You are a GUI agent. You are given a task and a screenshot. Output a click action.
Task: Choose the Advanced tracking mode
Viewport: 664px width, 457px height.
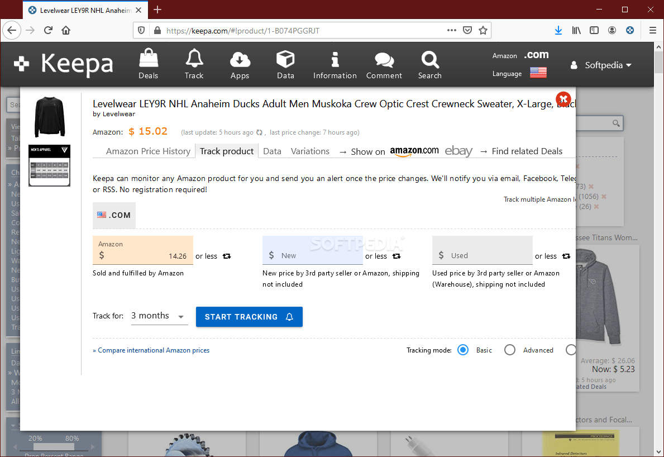pyautogui.click(x=509, y=350)
